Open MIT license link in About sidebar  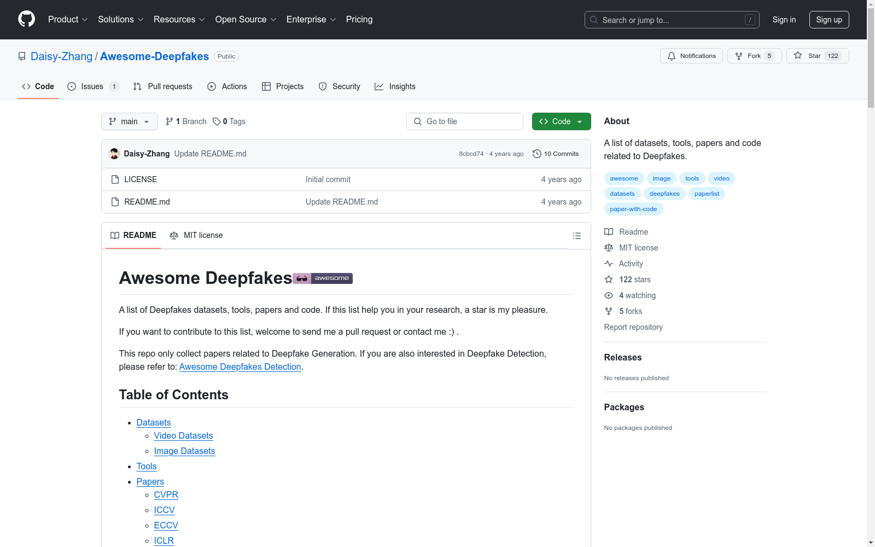(631, 248)
